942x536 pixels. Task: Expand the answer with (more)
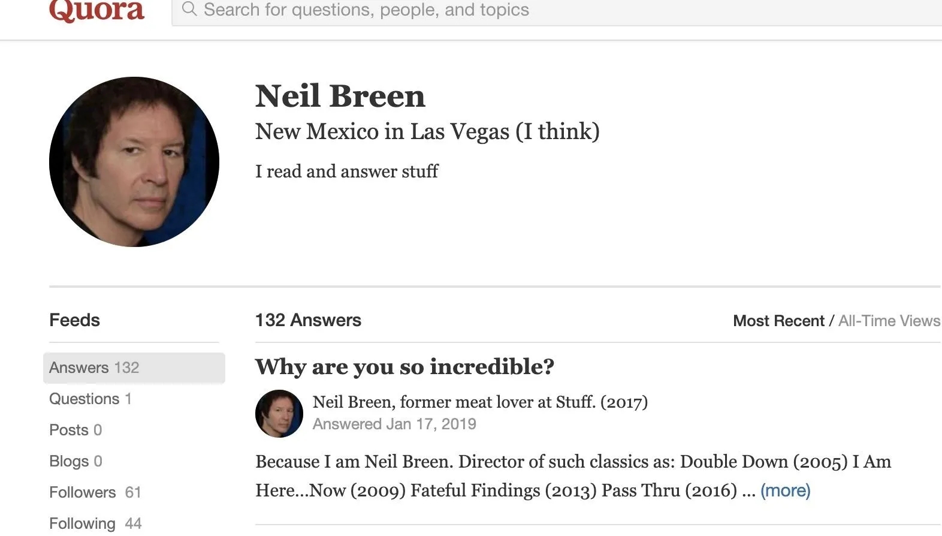(785, 490)
